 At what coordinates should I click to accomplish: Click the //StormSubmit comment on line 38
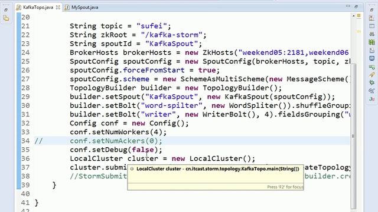99,177
